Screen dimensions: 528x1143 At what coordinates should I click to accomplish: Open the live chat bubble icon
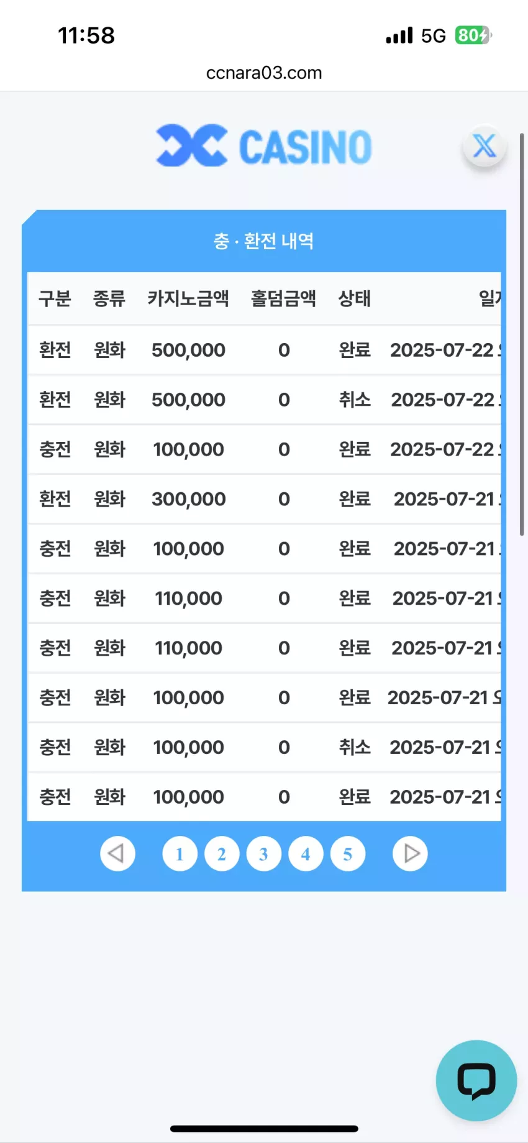point(476,1080)
